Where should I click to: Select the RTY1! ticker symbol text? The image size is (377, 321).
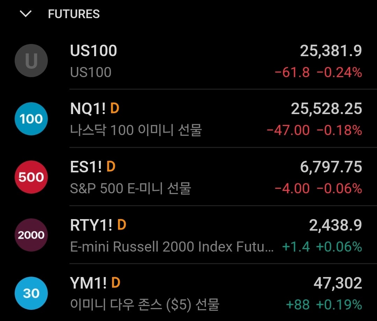[91, 225]
